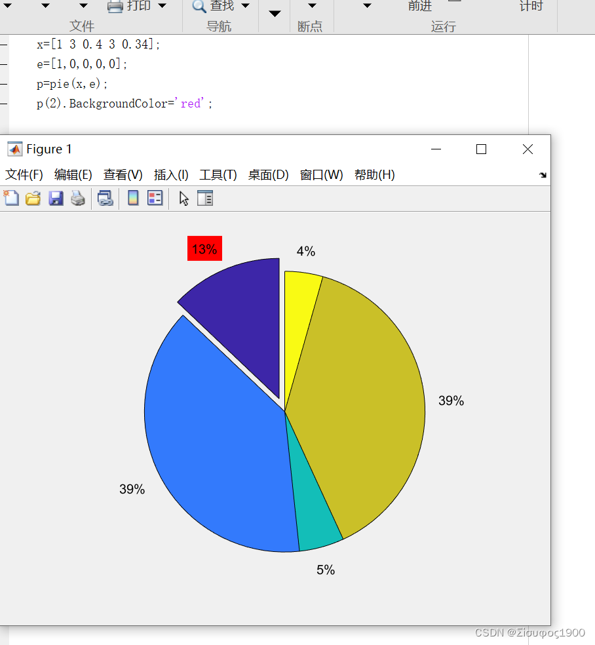The width and height of the screenshot is (595, 645).
Task: Run the 前进 command in the toolstrip
Action: click(x=420, y=7)
